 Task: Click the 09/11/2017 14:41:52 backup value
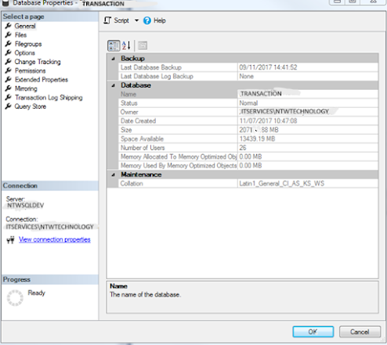268,67
